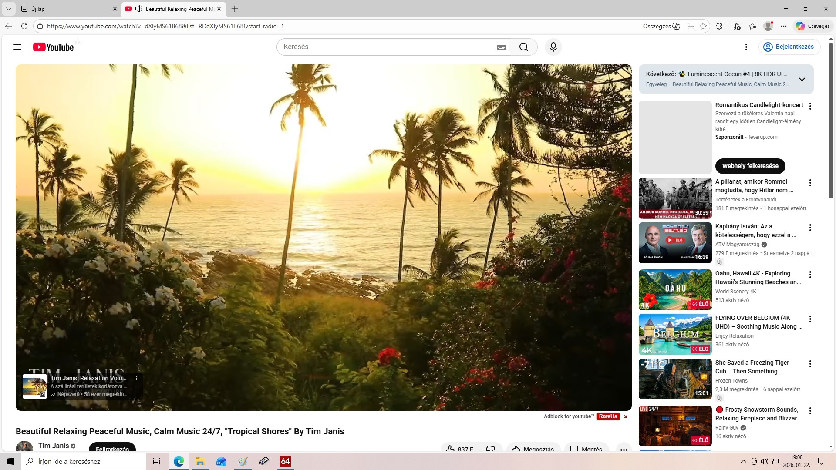Refresh the page with reload icon
Viewport: 836px width, 470px height.
(24, 26)
